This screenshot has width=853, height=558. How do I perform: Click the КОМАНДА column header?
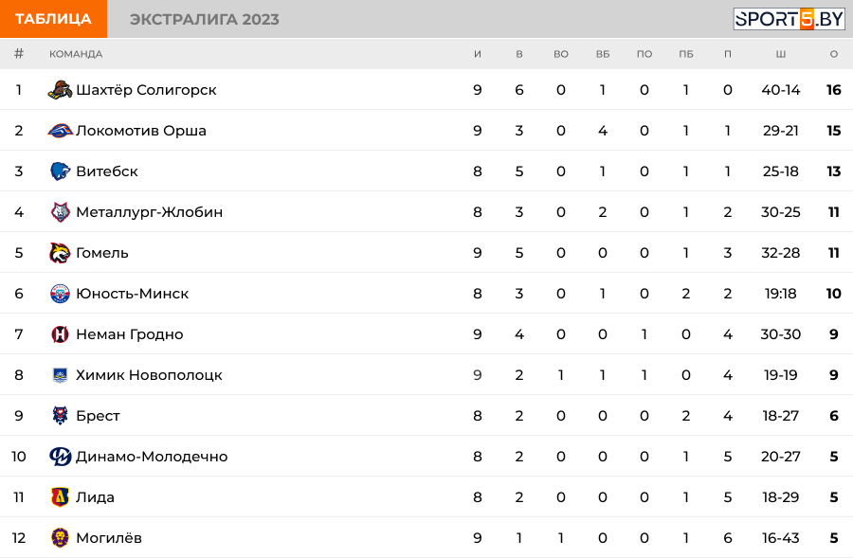click(x=76, y=54)
